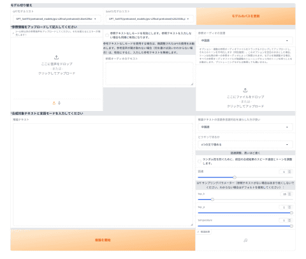Open the GPT model list dropdown
306x259 pixels.
[56, 19]
